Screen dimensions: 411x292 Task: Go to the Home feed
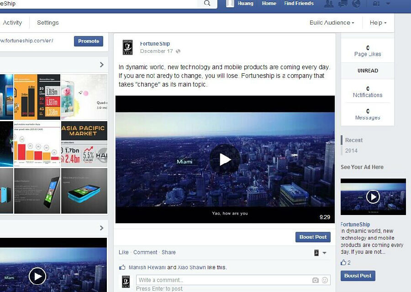[269, 3]
